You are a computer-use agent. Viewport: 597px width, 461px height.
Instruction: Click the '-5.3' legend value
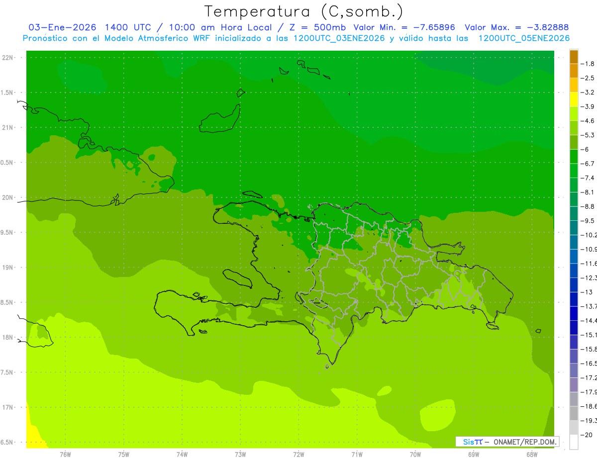(x=588, y=135)
